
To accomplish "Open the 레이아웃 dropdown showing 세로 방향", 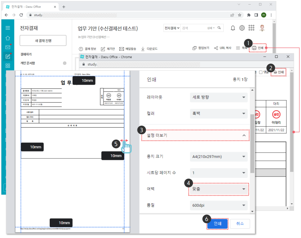I will point(218,97).
